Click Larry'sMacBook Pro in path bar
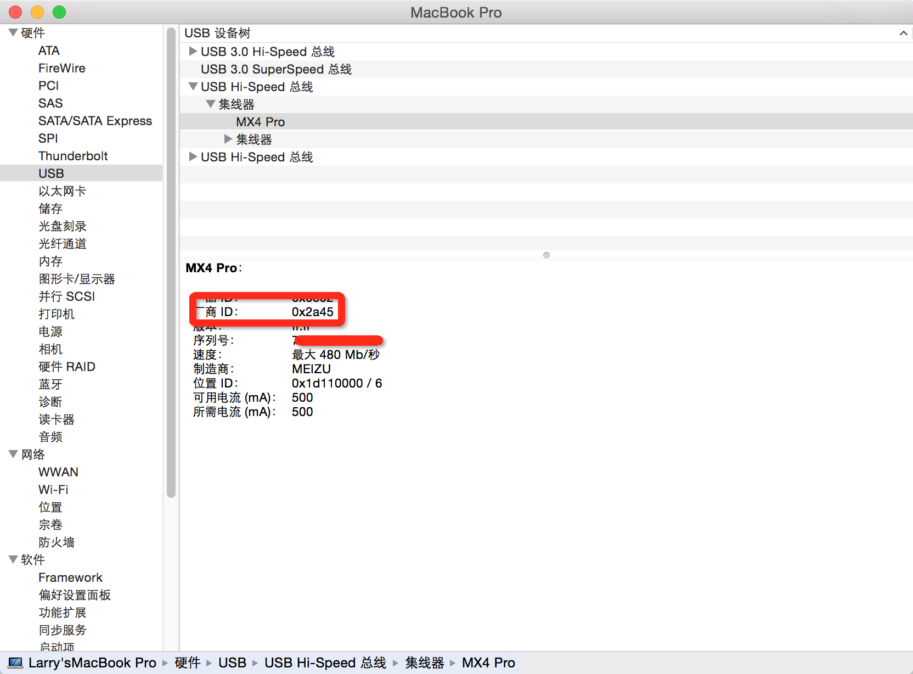Viewport: 913px width, 674px height. point(92,663)
